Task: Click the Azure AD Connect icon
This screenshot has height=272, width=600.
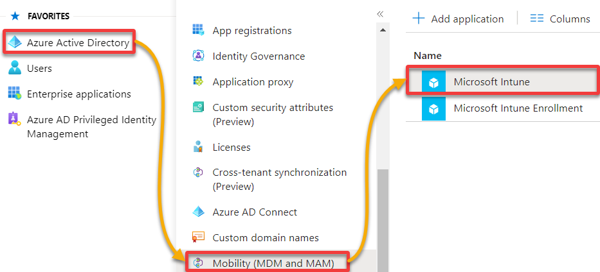Action: [198, 212]
